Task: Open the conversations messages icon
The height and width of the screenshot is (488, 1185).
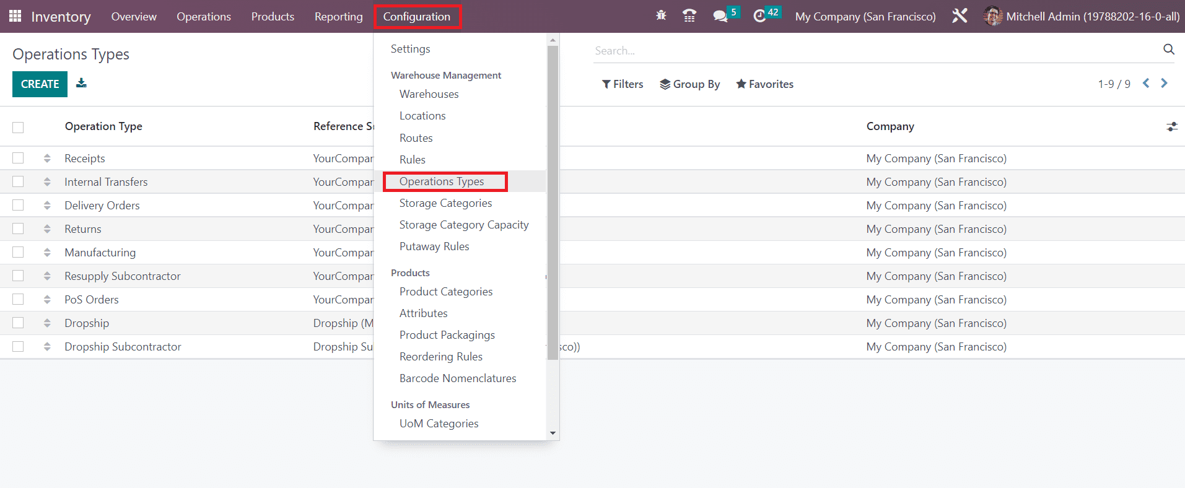Action: coord(720,16)
